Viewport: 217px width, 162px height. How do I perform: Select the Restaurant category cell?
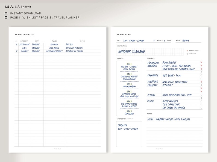pos(25,45)
